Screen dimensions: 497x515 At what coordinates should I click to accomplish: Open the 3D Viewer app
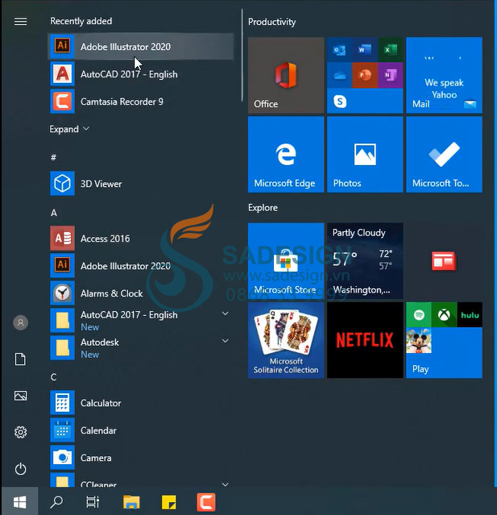[x=101, y=184]
